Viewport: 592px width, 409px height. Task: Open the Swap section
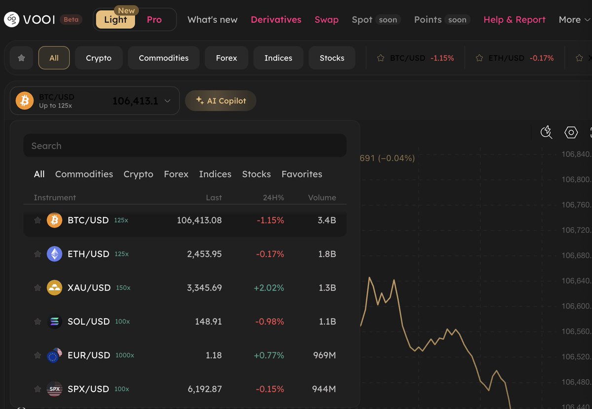pos(327,20)
